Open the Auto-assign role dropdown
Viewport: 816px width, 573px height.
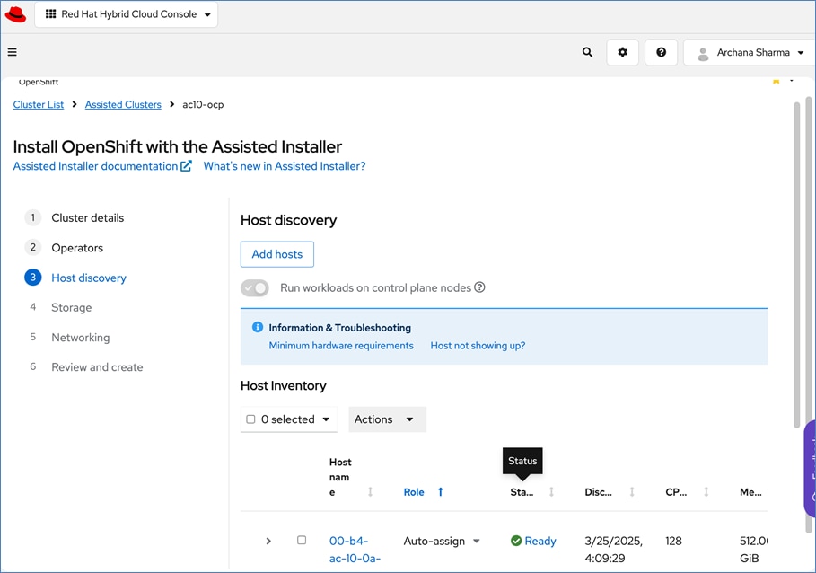click(442, 542)
